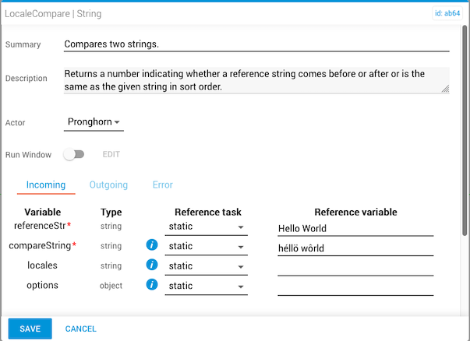Toggle the Run Window switch
The image size is (470, 341).
[75, 155]
